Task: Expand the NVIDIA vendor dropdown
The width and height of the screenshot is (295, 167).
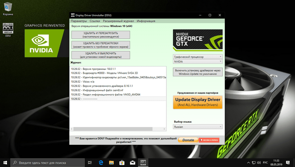Action: pyautogui.click(x=198, y=62)
